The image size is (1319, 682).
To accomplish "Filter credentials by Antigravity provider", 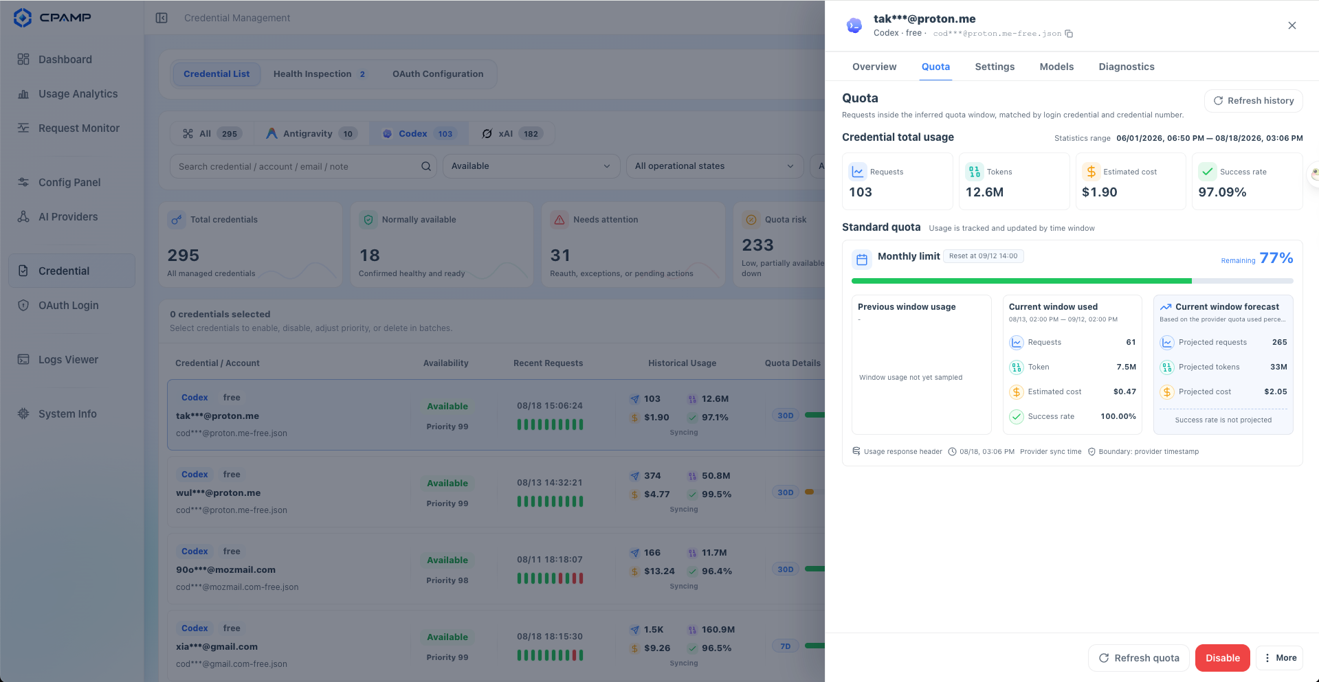I will (x=311, y=133).
